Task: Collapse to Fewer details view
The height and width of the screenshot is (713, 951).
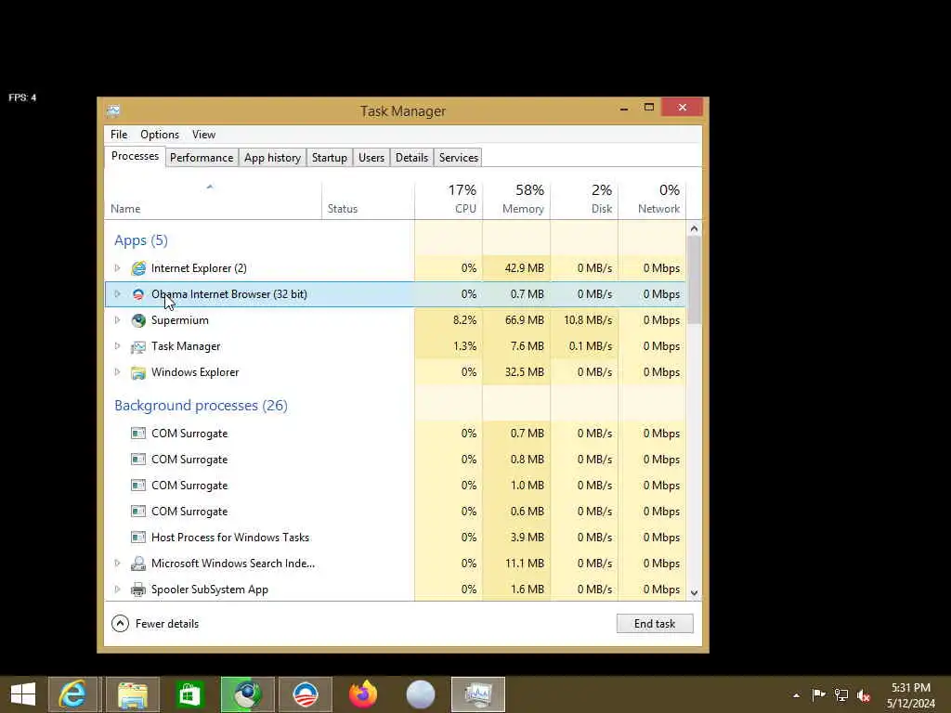Action: pyautogui.click(x=155, y=623)
